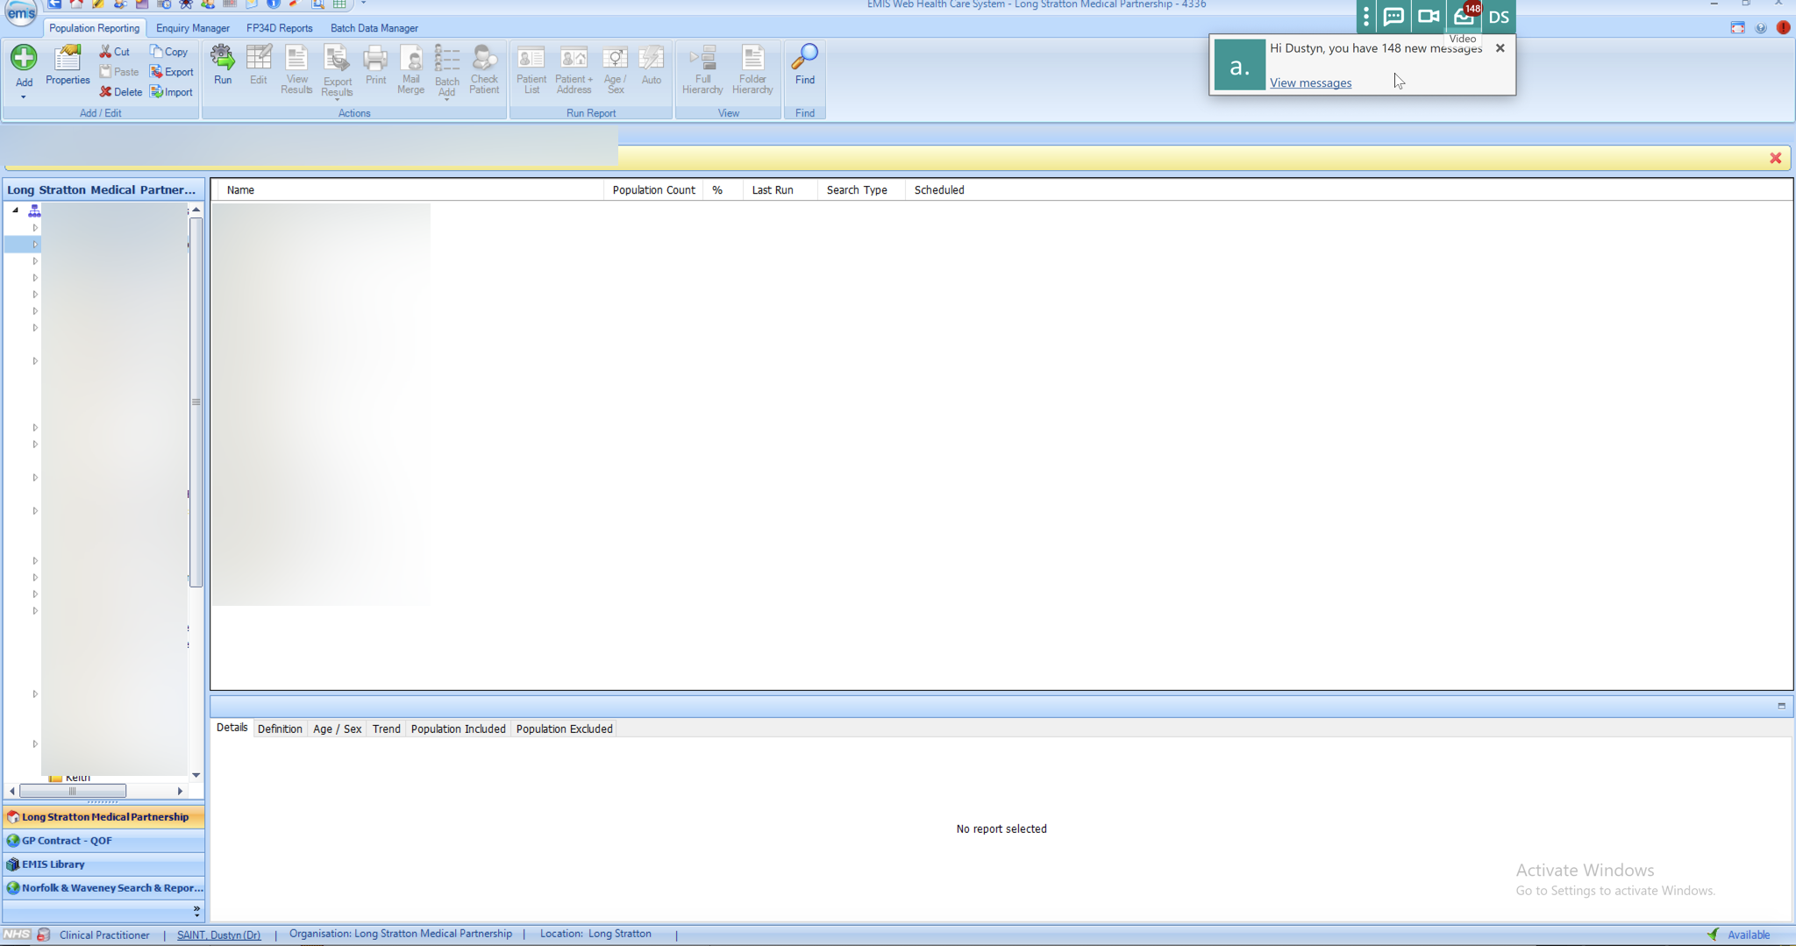This screenshot has height=946, width=1796.
Task: Switch to Folder Hierarchy view
Action: click(x=752, y=70)
